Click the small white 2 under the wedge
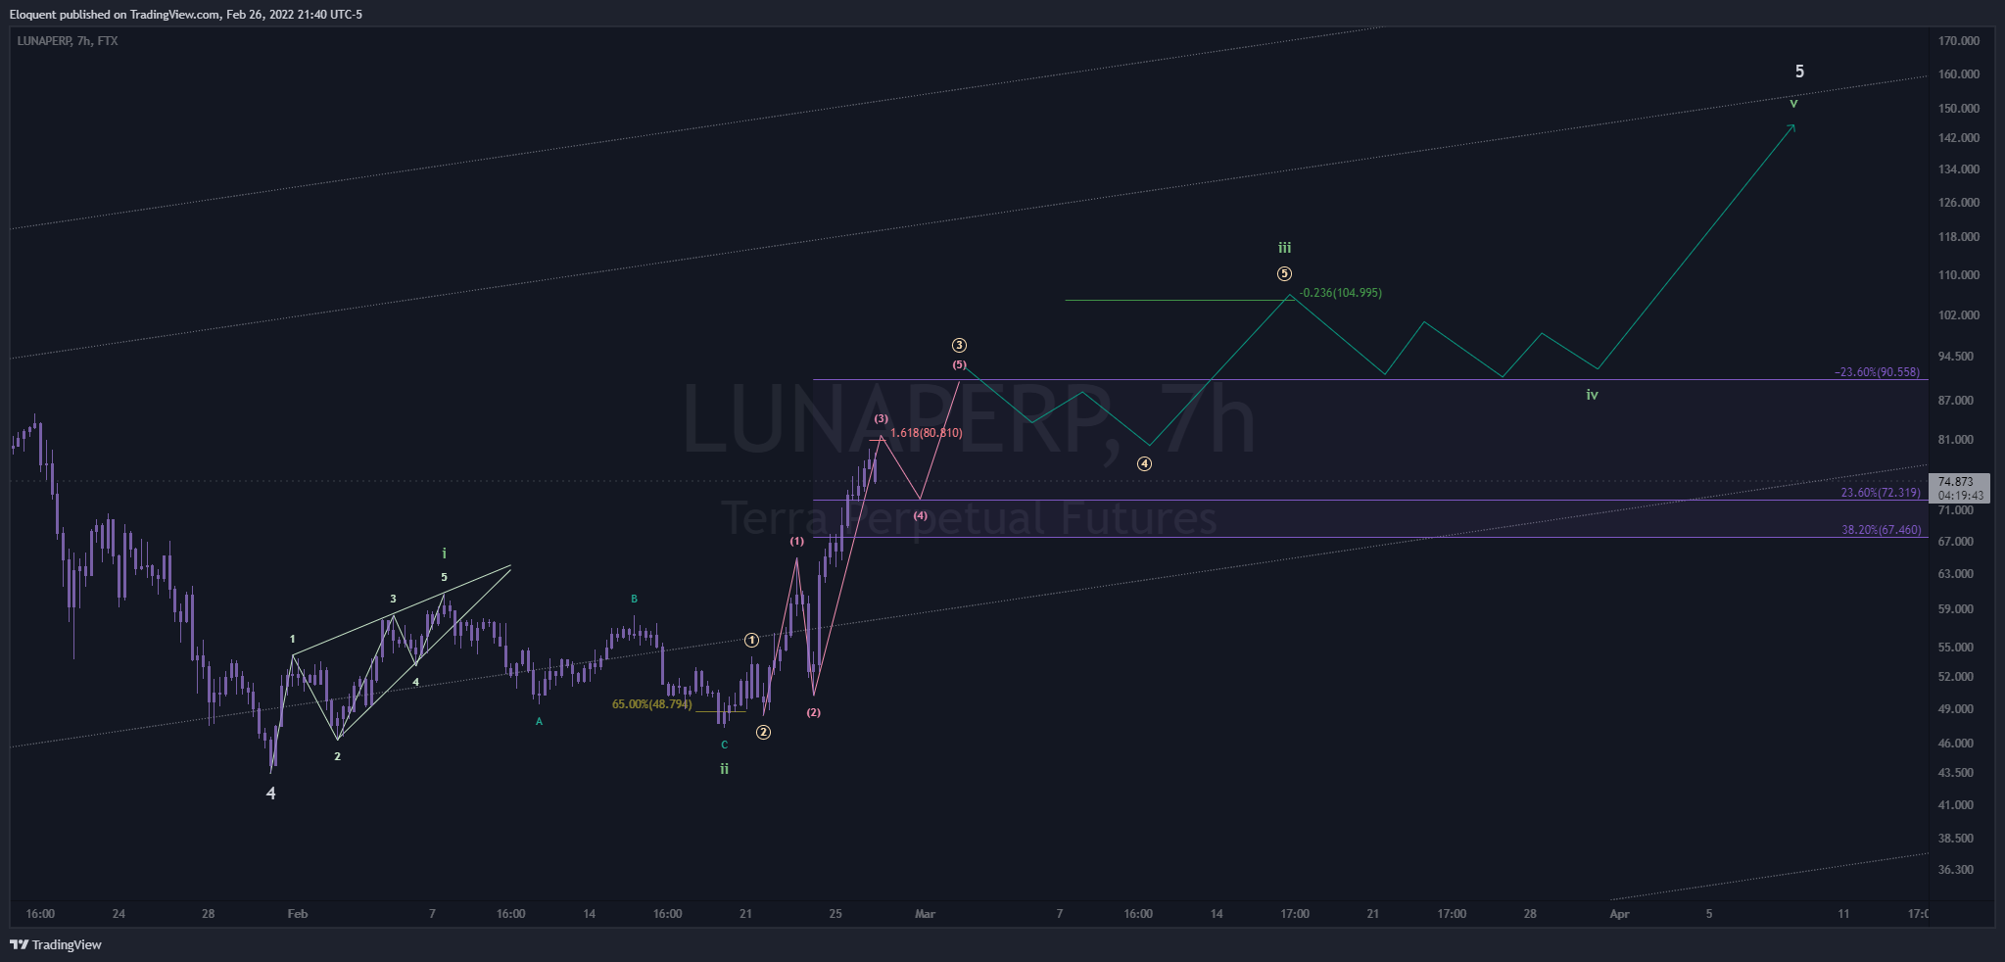 (337, 756)
